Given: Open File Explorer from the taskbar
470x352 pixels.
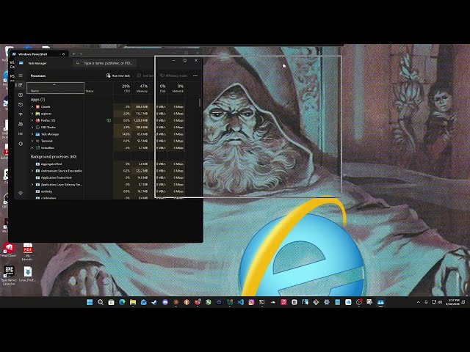Looking at the screenshot, I should [x=133, y=302].
